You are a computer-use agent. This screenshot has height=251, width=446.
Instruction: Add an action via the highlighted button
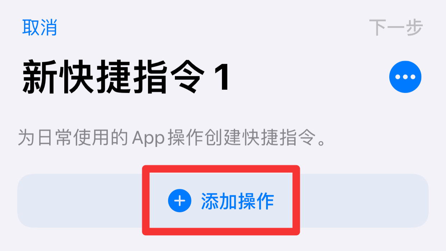point(221,200)
